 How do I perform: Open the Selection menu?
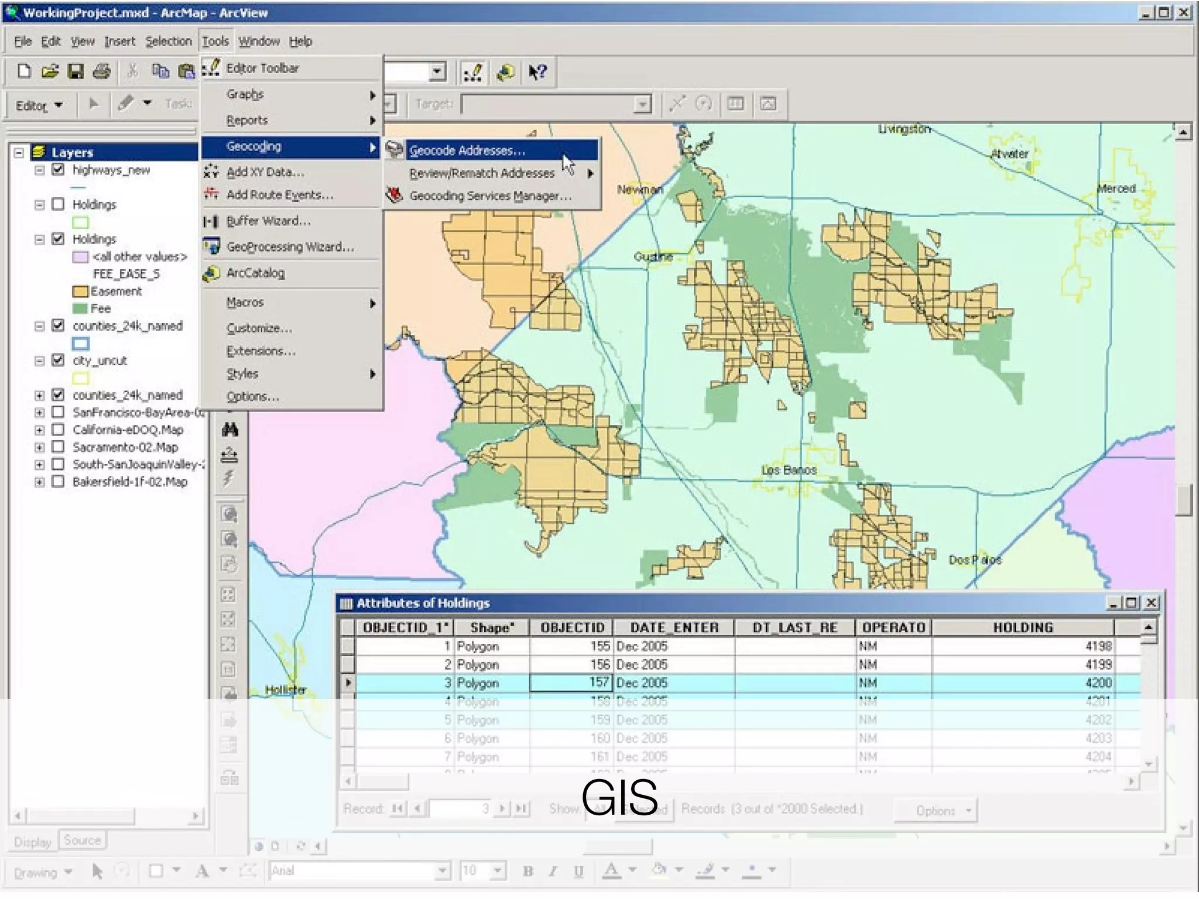pyautogui.click(x=169, y=41)
